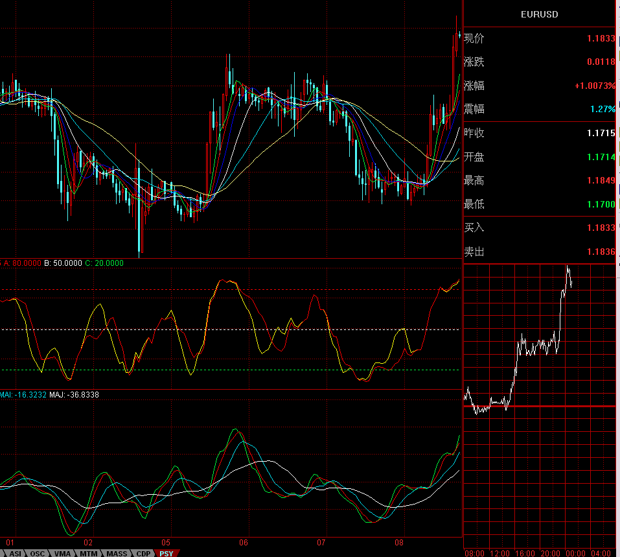Click the 震幅 amplitude value 1.27%
This screenshot has width=620, height=557.
pos(603,110)
